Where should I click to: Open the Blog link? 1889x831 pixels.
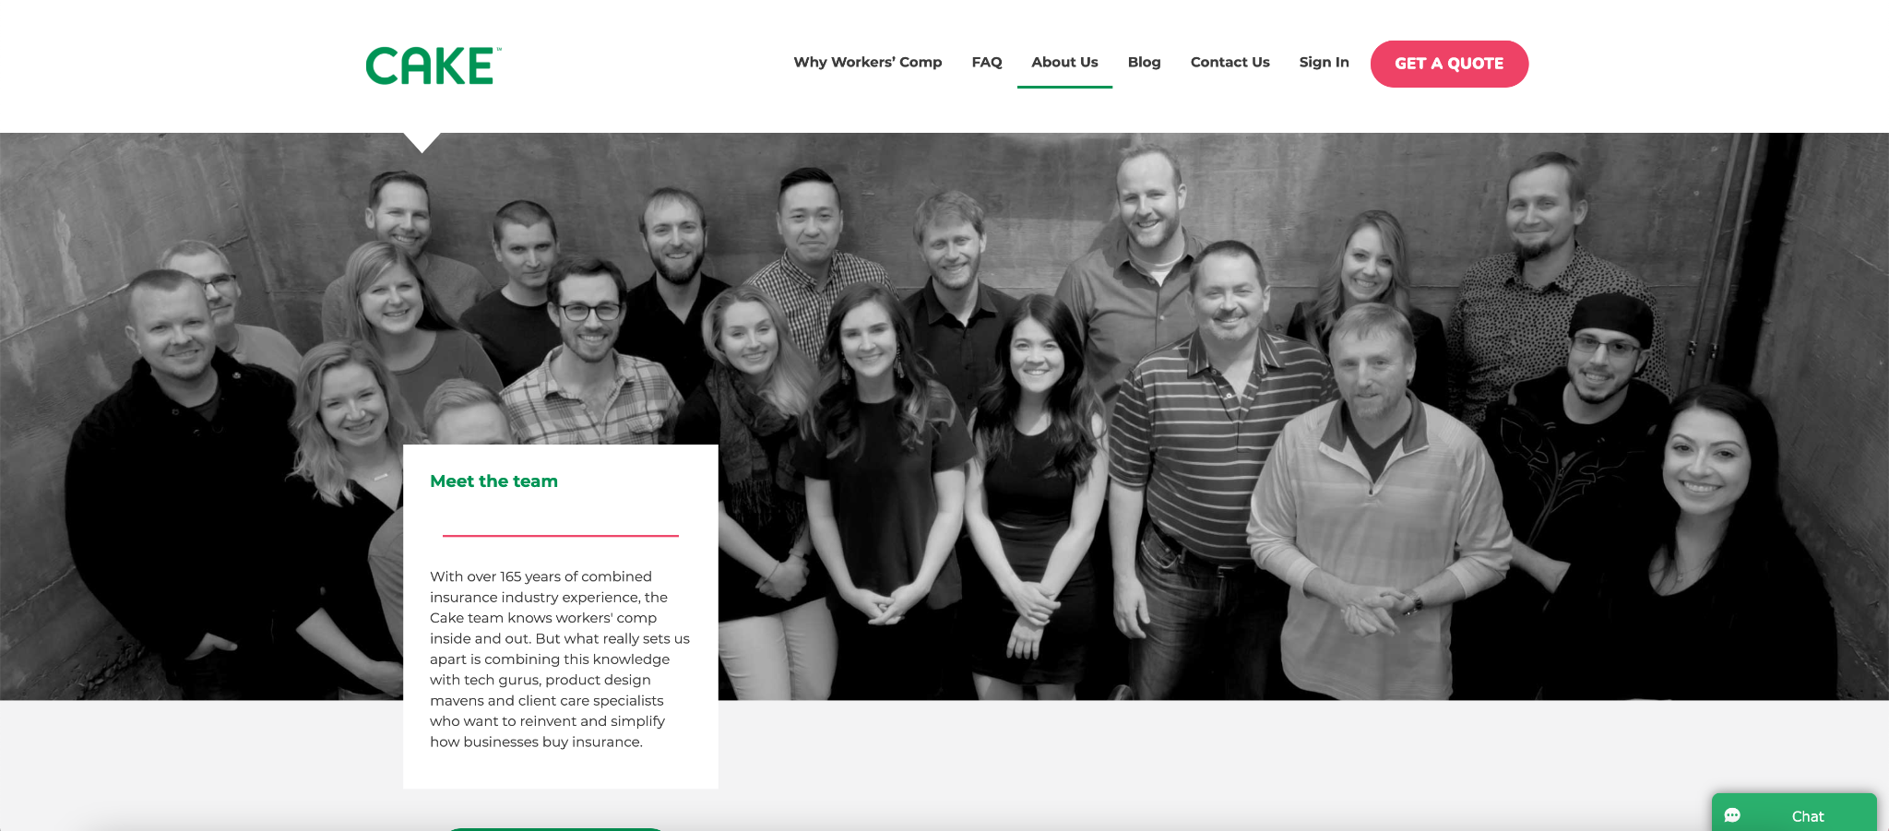1144,62
